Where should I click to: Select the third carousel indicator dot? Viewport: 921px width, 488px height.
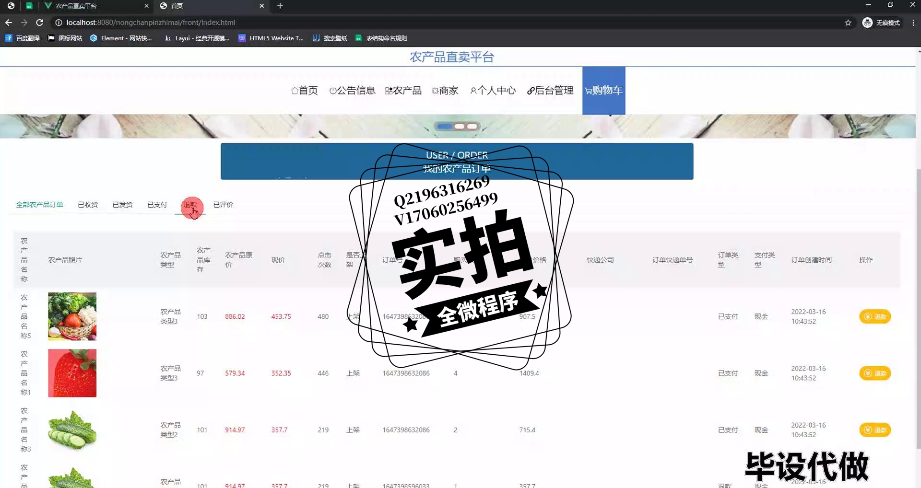472,127
